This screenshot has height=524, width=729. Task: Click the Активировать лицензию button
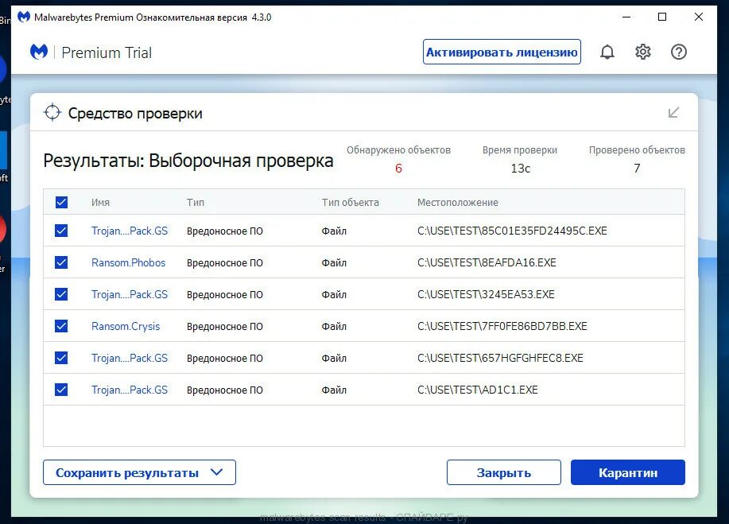pyautogui.click(x=502, y=52)
